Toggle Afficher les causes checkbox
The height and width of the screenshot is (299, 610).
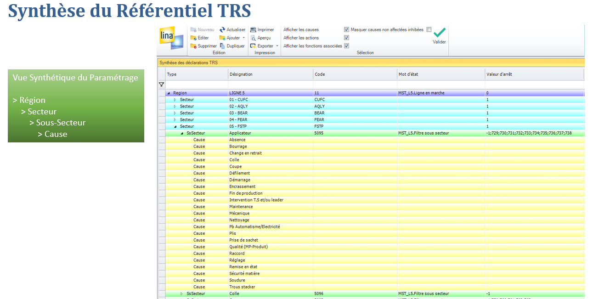pyautogui.click(x=347, y=29)
